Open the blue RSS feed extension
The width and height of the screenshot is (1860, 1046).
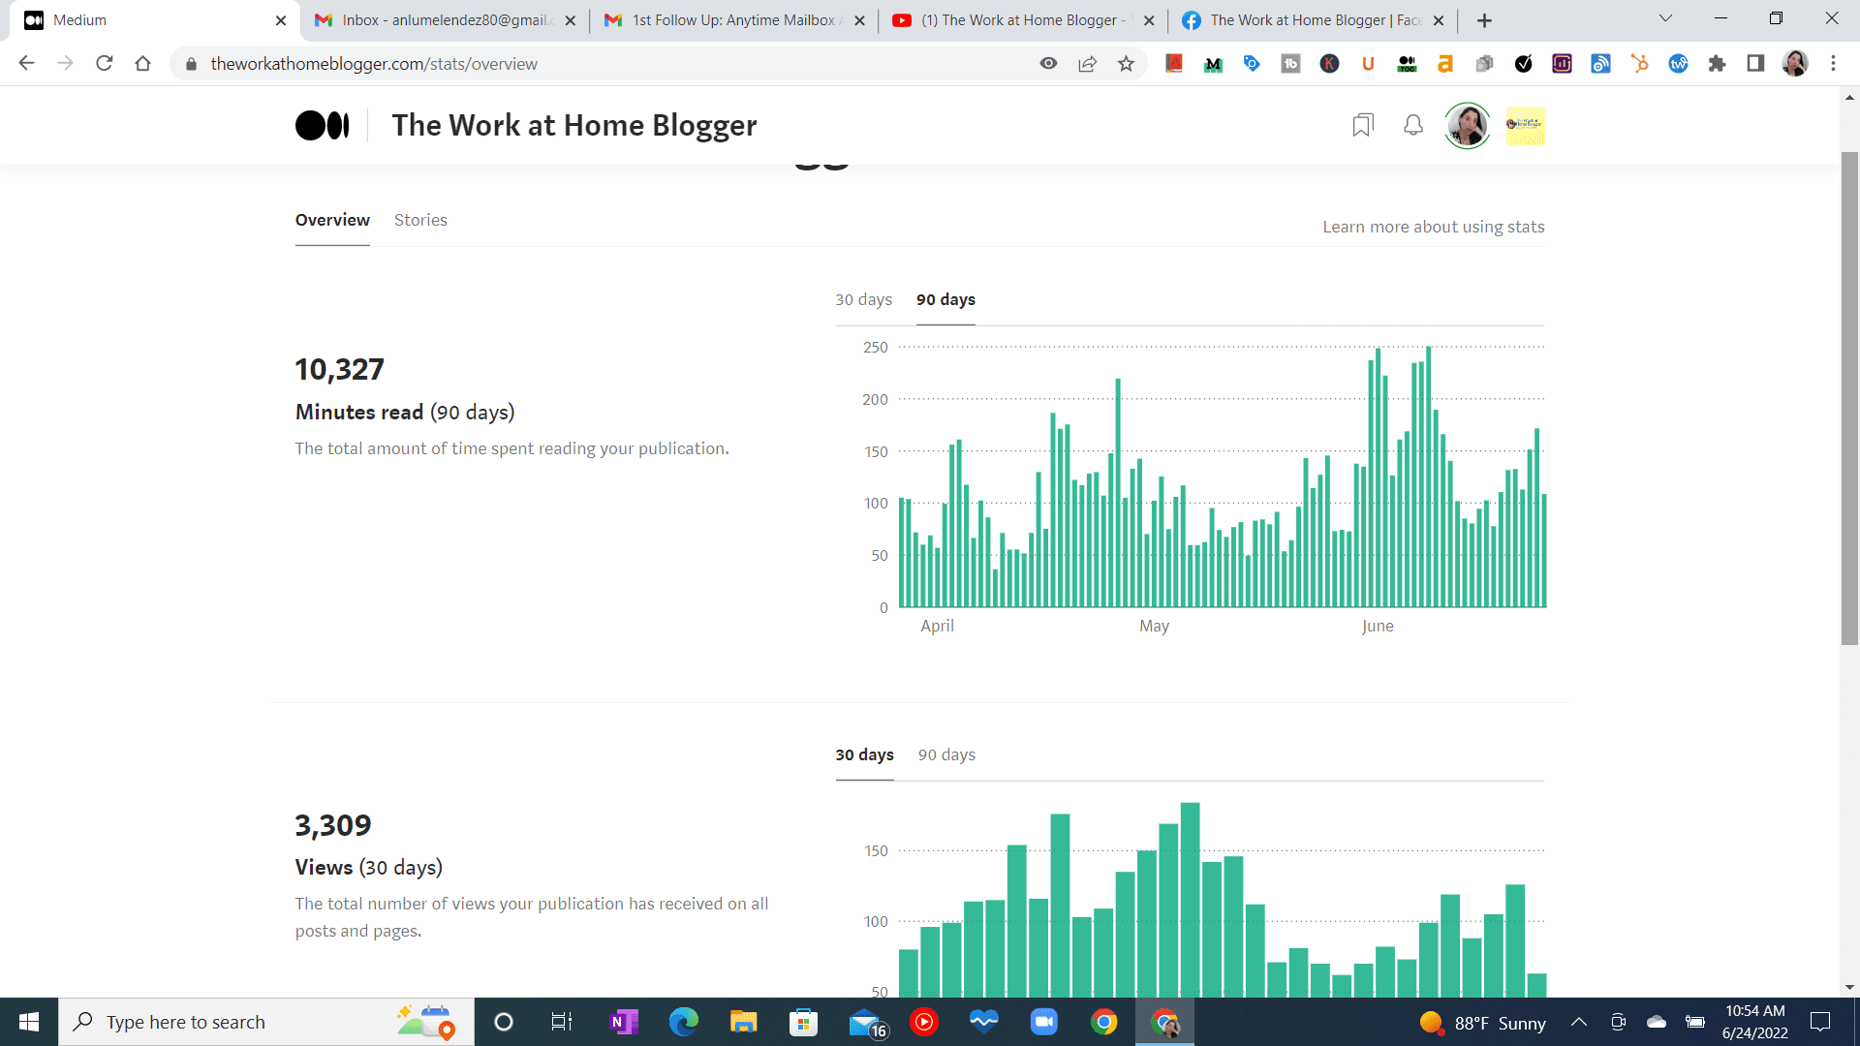(x=1600, y=63)
